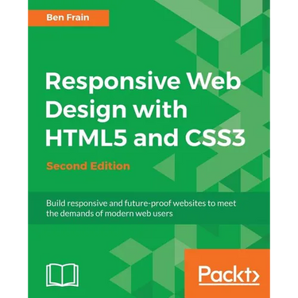Viewport: 298px width, 298px height.
Task: Click the text 'the demands of modern web users'
Action: (110, 213)
